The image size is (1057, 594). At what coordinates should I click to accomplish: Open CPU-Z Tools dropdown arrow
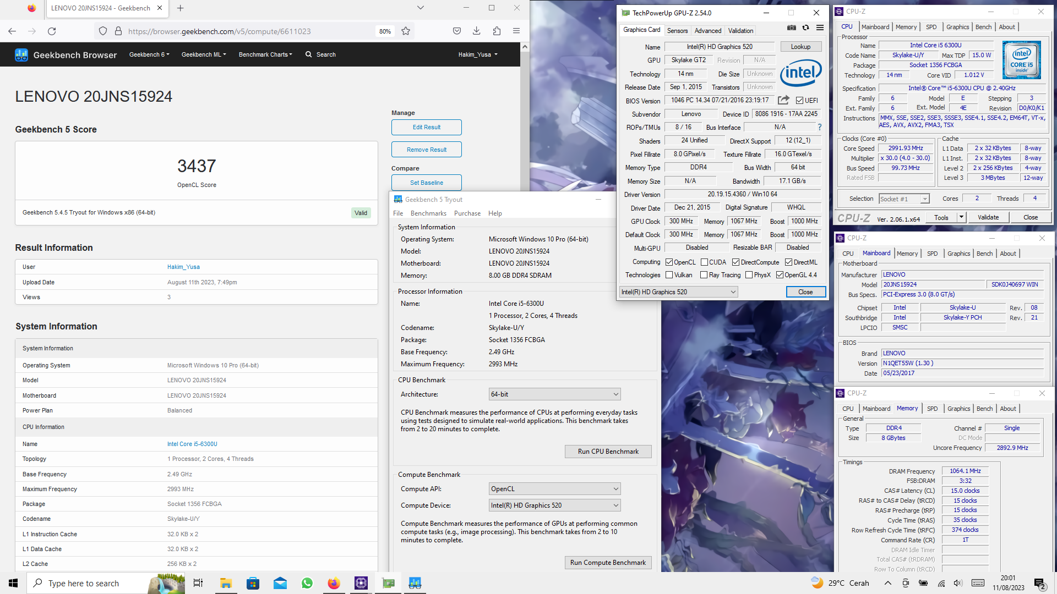(961, 217)
